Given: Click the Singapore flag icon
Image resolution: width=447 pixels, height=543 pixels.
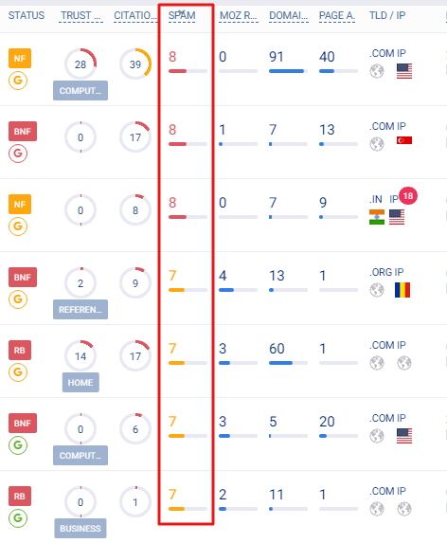Looking at the screenshot, I should 404,140.
